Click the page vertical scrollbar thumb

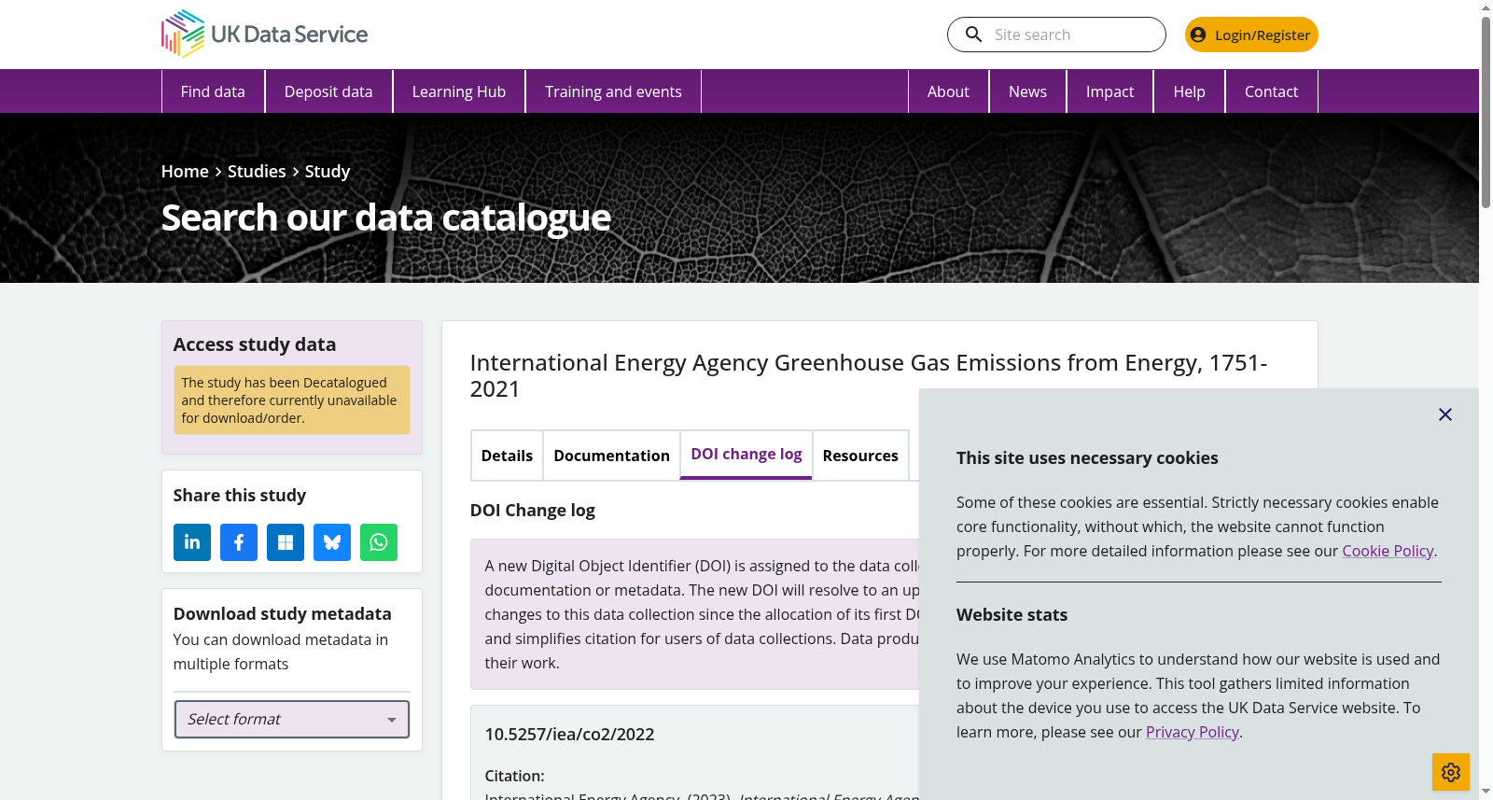pyautogui.click(x=1486, y=112)
